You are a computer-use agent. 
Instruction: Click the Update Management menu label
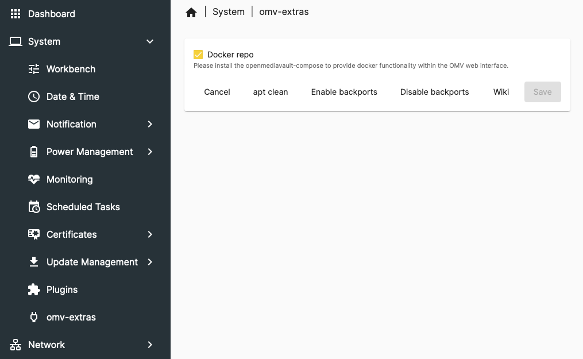coord(92,262)
